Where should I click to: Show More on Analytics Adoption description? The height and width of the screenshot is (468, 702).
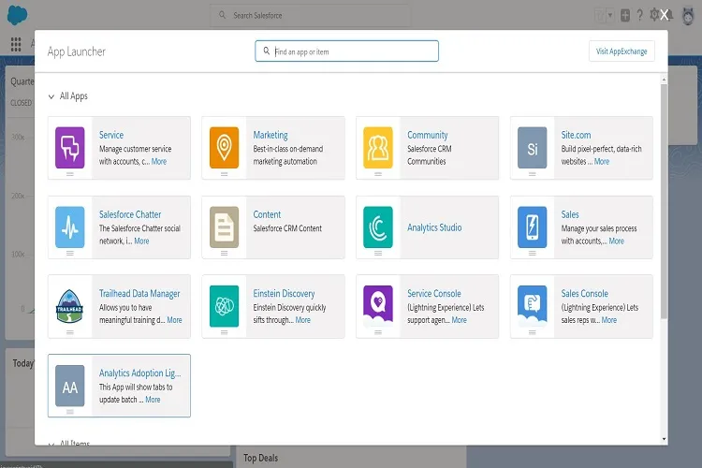[153, 400]
